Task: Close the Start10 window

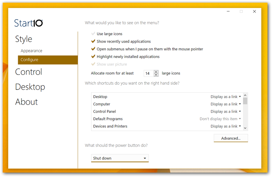Action: (254, 11)
